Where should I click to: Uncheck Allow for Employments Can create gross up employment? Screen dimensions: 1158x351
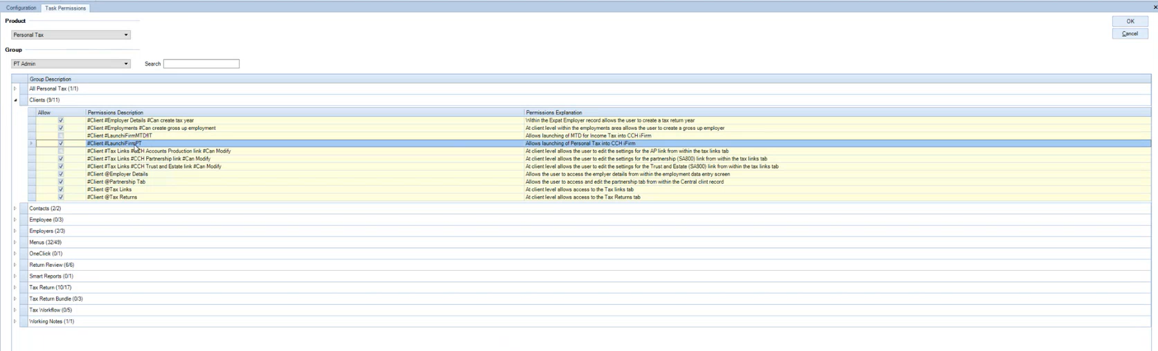click(61, 128)
